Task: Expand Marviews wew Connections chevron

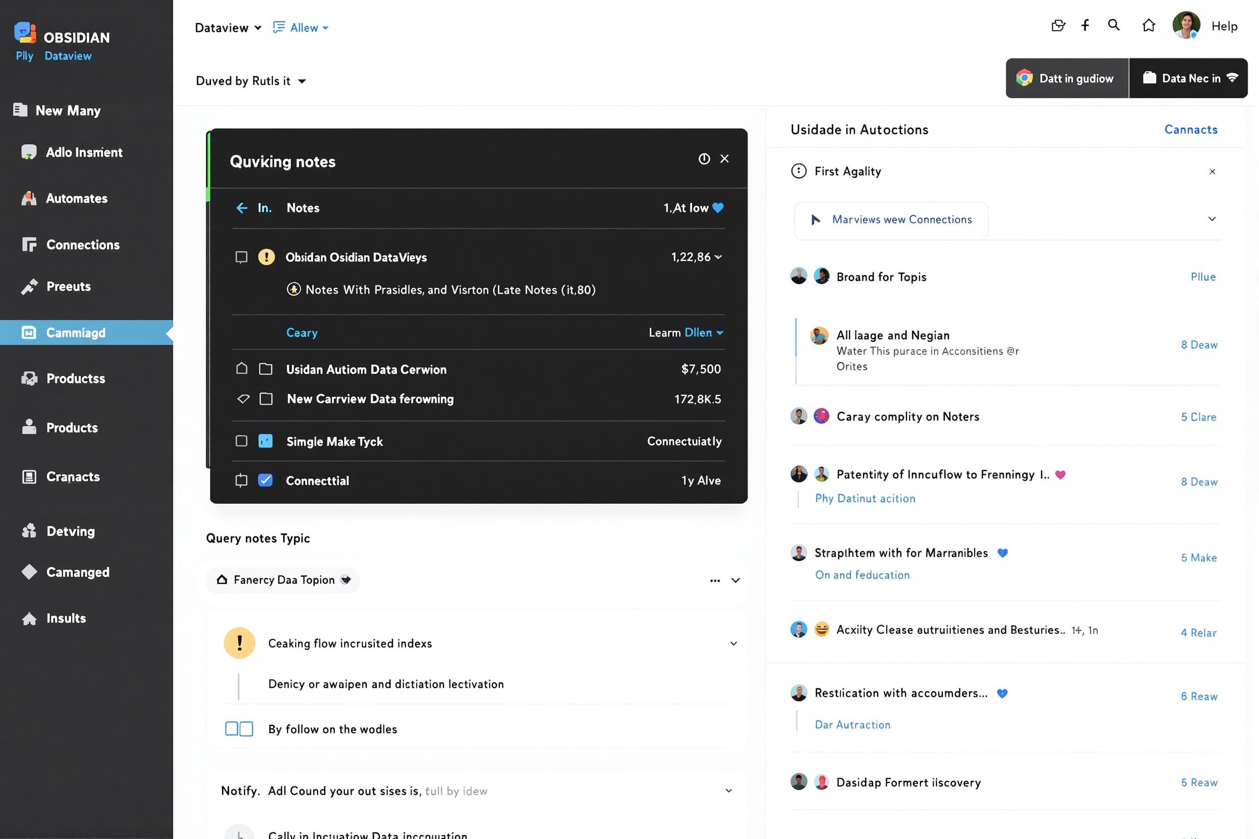Action: (1212, 219)
